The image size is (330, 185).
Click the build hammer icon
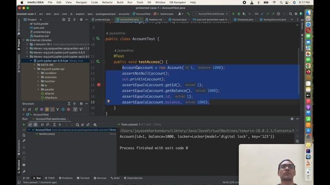(188, 14)
